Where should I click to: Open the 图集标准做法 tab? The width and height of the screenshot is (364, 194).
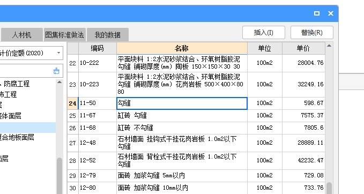[x=64, y=35]
